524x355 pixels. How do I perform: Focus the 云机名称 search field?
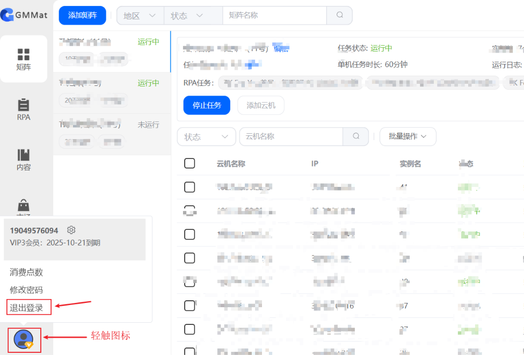pos(291,136)
